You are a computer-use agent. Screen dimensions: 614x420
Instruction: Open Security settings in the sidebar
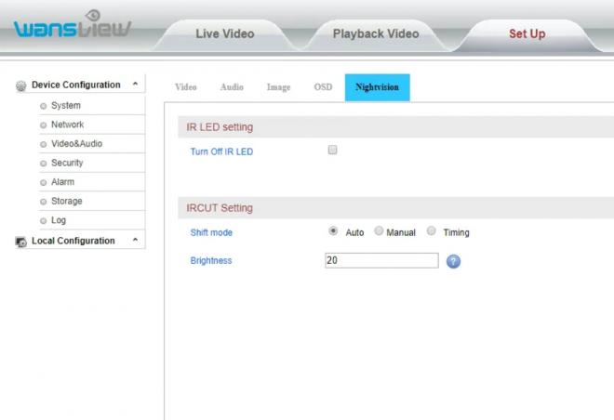click(67, 163)
